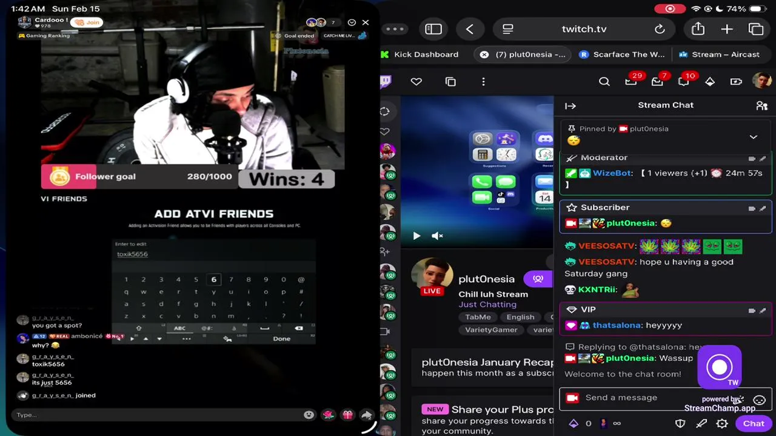Share the TikTok live stream
776x436 pixels.
click(x=366, y=415)
